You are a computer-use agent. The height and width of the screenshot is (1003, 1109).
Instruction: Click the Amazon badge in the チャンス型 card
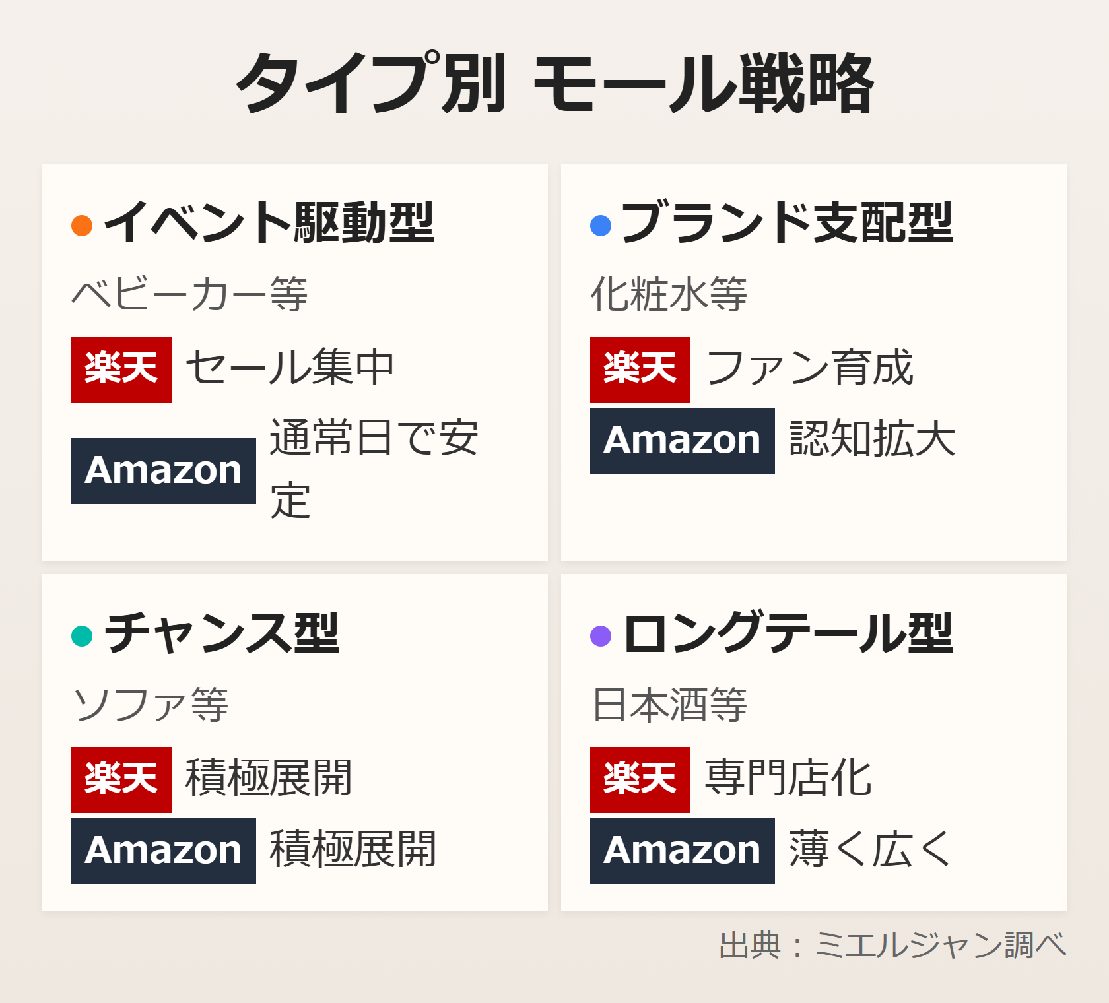pos(164,851)
